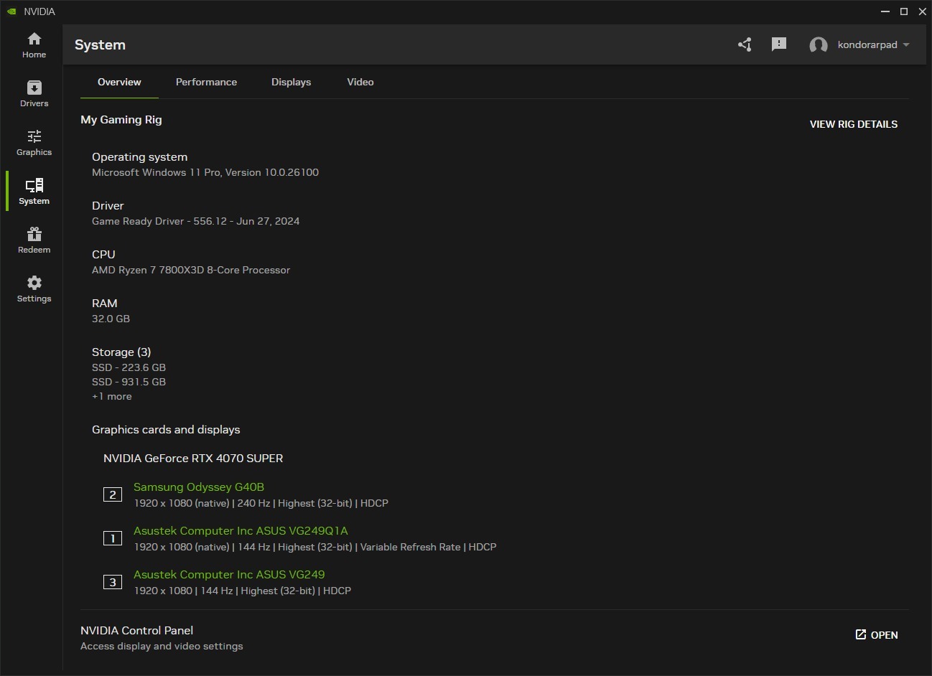Click SSD - 223.6 GB entry
932x676 pixels.
[129, 367]
